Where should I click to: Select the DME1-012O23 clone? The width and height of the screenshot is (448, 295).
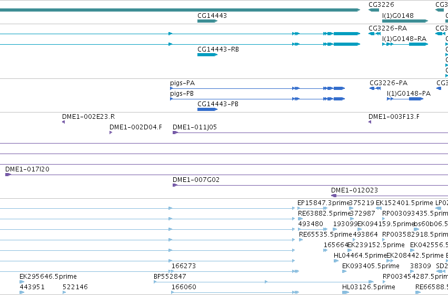[390, 196]
